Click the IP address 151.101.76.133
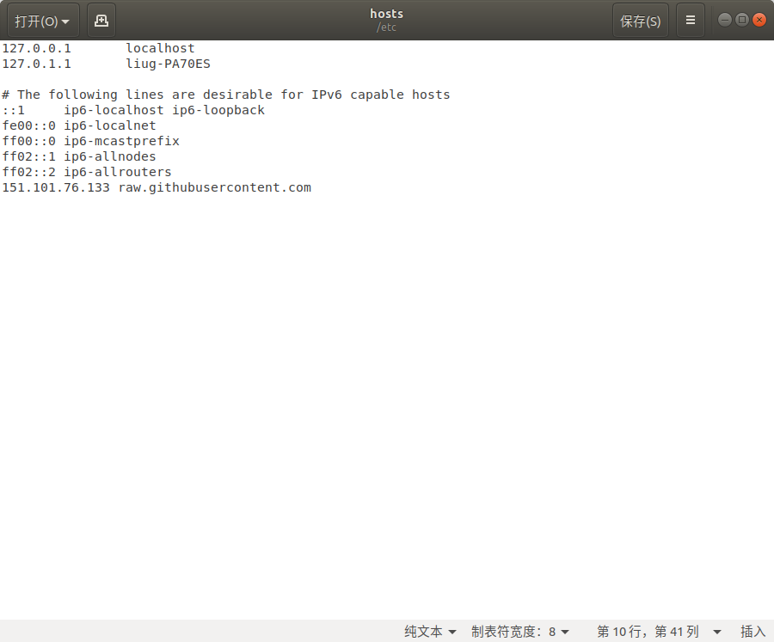Image resolution: width=774 pixels, height=642 pixels. [x=56, y=187]
